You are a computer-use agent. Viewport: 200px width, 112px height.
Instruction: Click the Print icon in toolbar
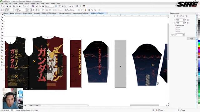[x=10, y=6]
